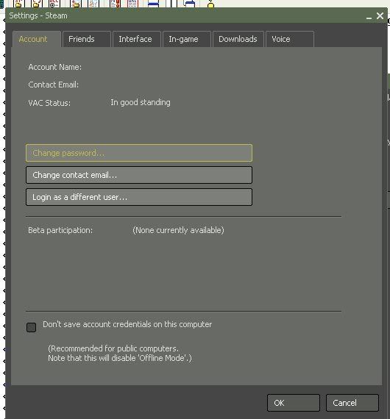The width and height of the screenshot is (390, 419).
Task: Open the Friends tab
Action: 86,39
